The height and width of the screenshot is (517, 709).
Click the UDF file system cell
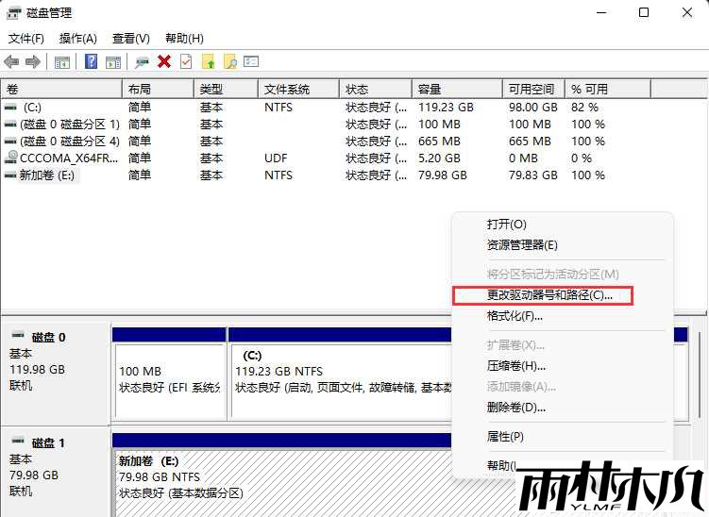click(276, 158)
